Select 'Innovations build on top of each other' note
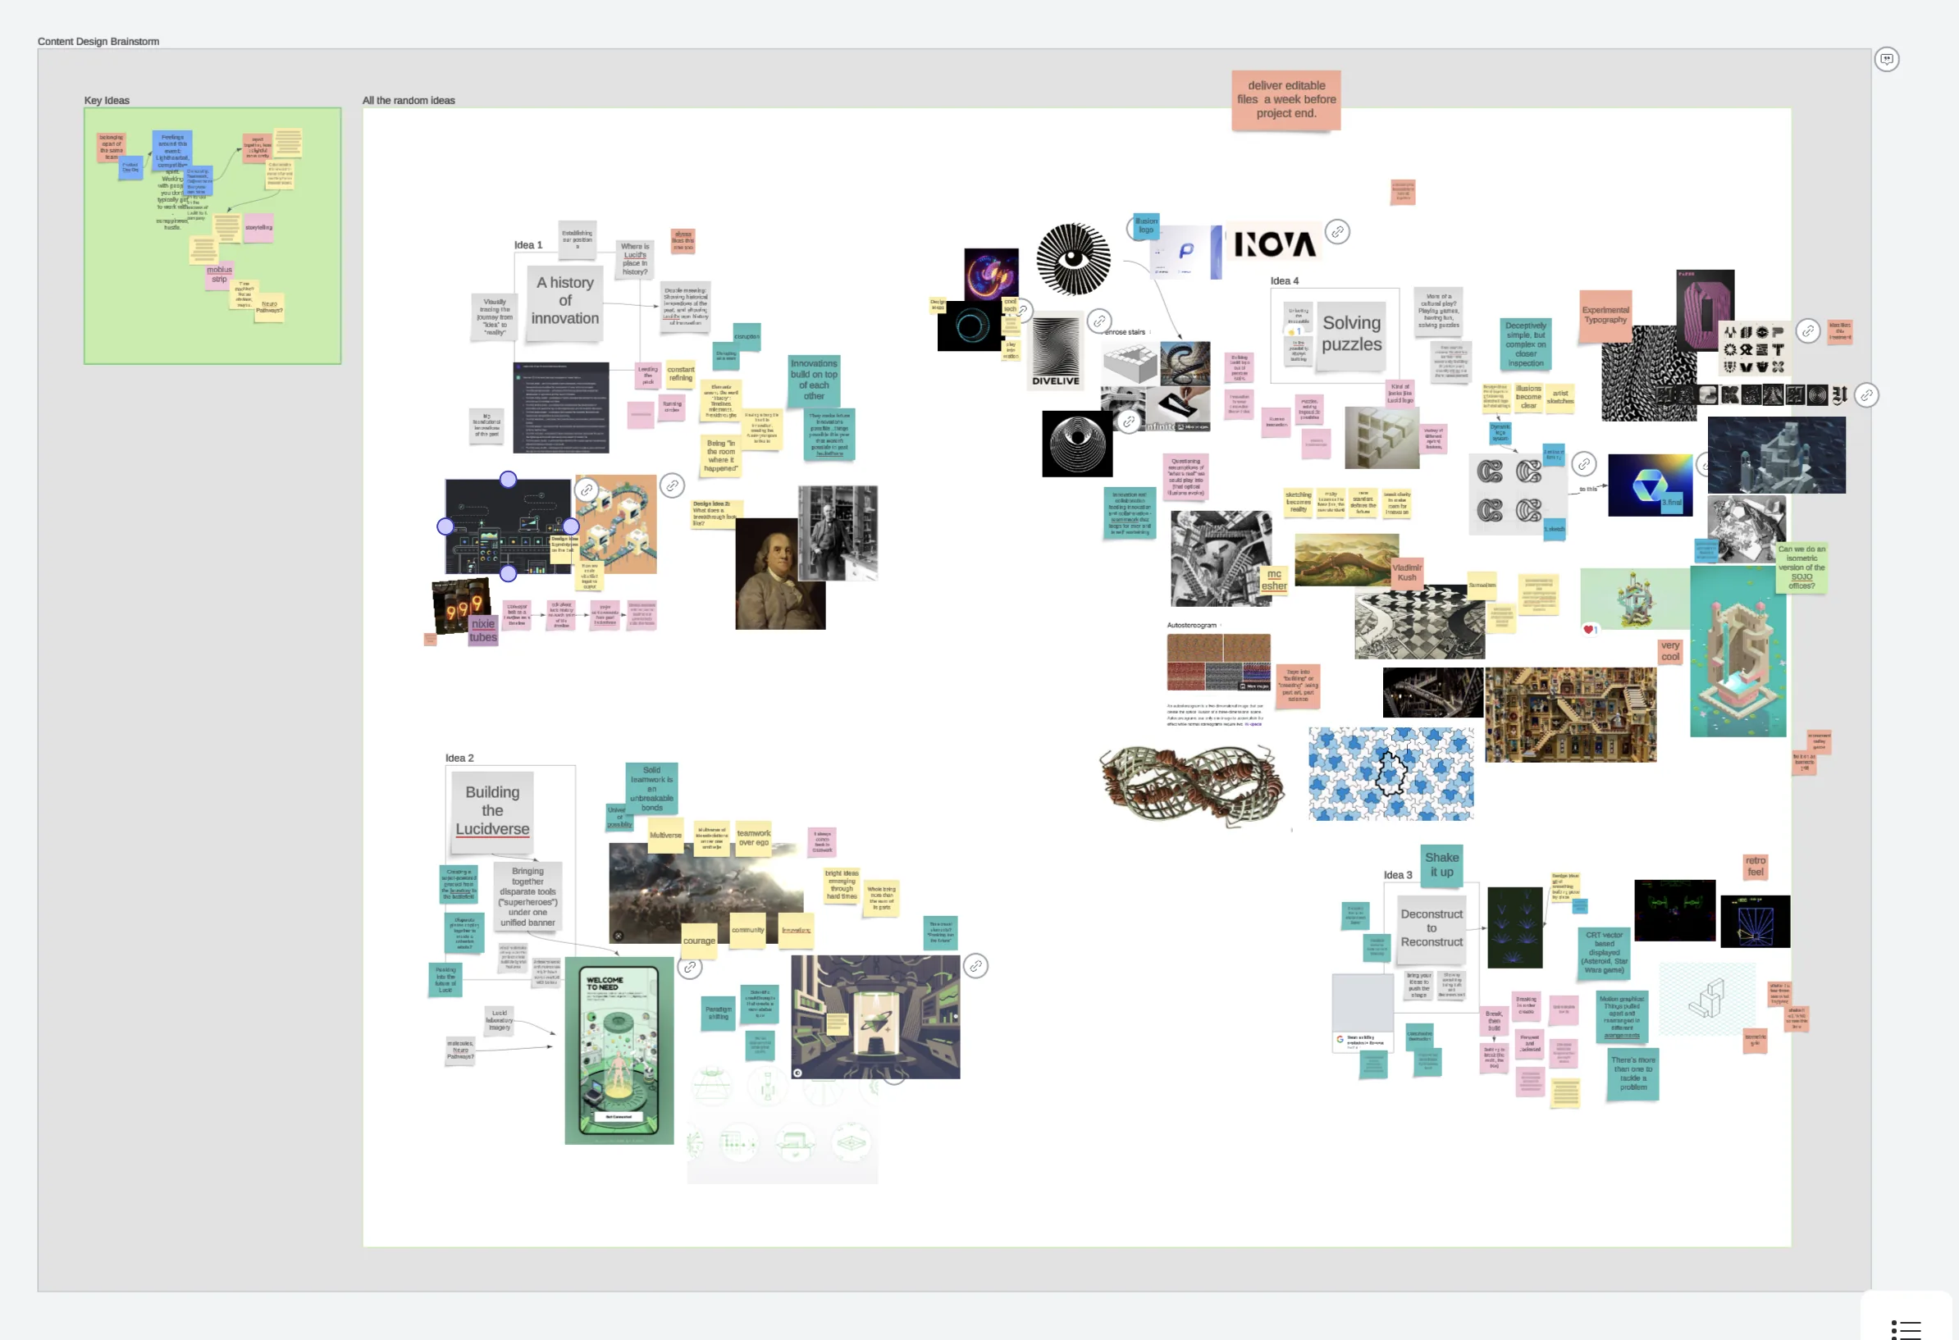Viewport: 1959px width, 1340px height. click(x=814, y=380)
